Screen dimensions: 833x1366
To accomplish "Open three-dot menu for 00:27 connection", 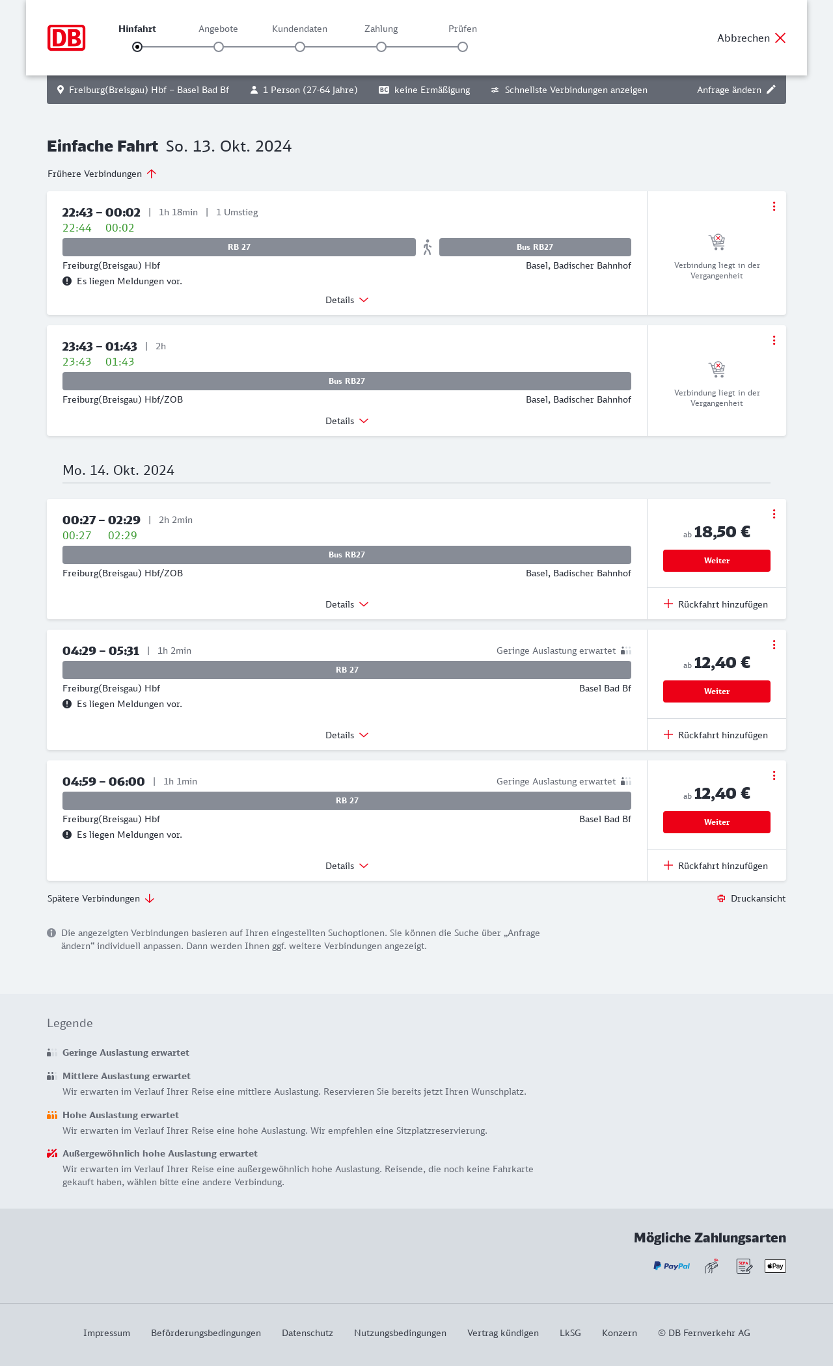I will point(774,514).
